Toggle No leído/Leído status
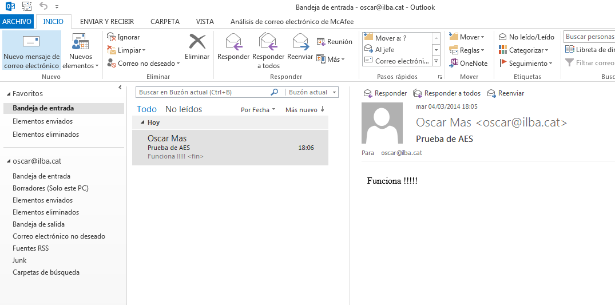 click(x=526, y=37)
